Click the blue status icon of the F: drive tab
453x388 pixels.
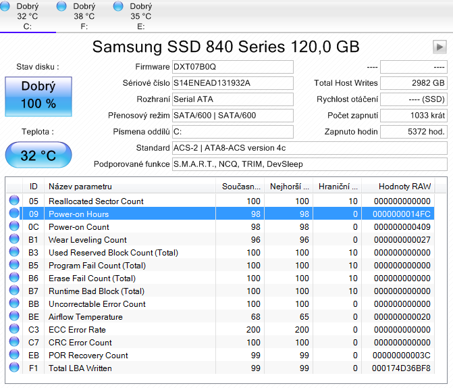[x=61, y=6]
